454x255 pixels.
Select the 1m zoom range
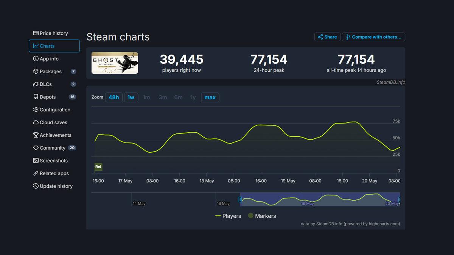click(x=147, y=97)
